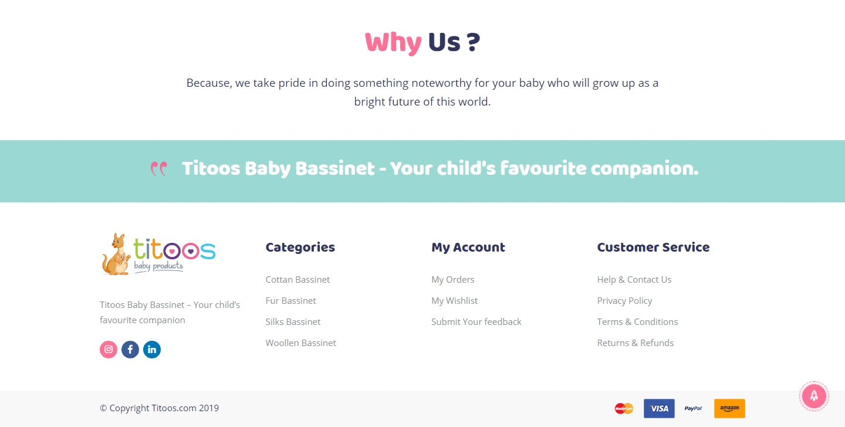Click the PayPal payment icon
This screenshot has width=845, height=427.
click(x=694, y=408)
